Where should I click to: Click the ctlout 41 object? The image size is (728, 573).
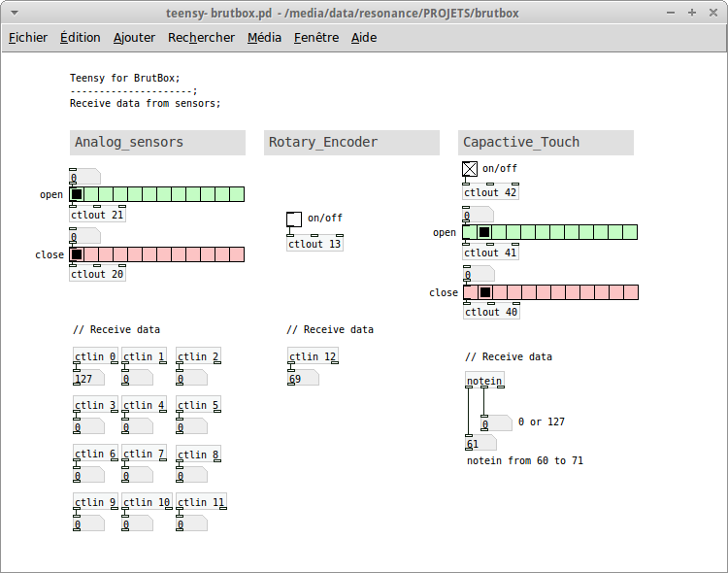click(x=491, y=253)
